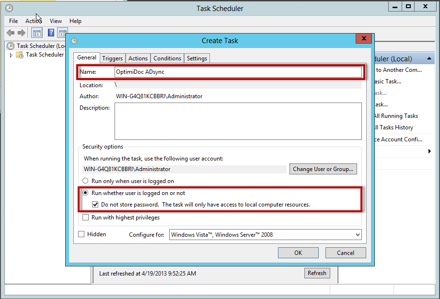Click the Change User or Group button
Screen dimensions: 440x299
(323, 169)
